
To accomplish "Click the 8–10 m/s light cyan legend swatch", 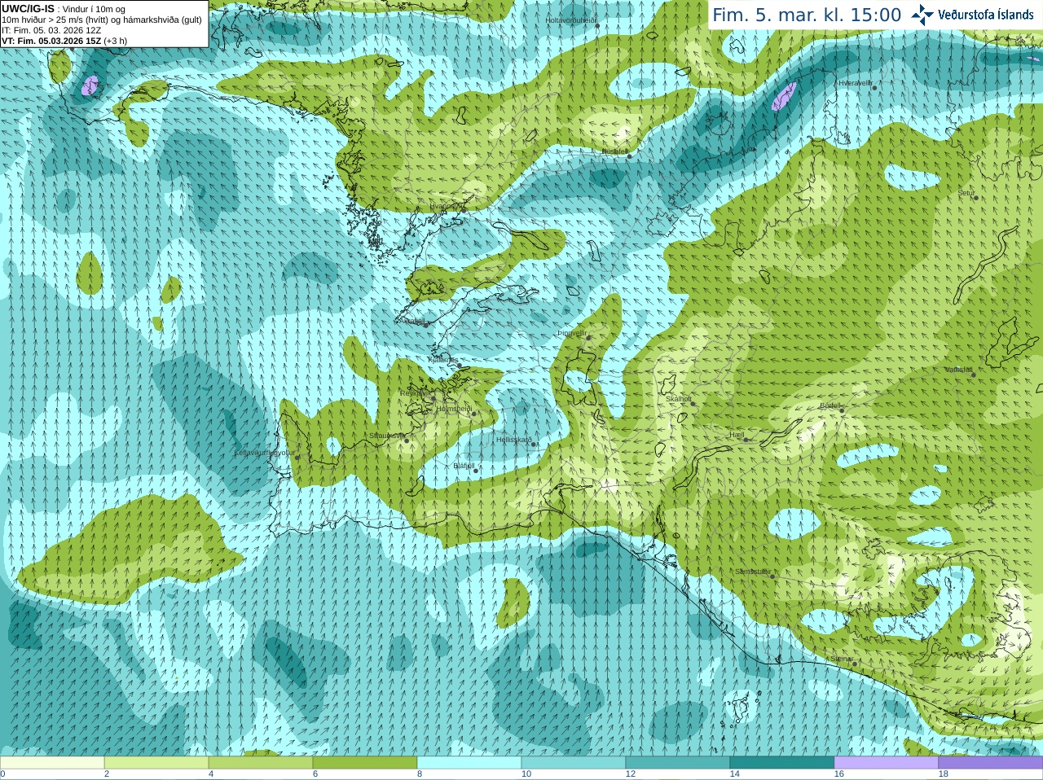I will (469, 763).
